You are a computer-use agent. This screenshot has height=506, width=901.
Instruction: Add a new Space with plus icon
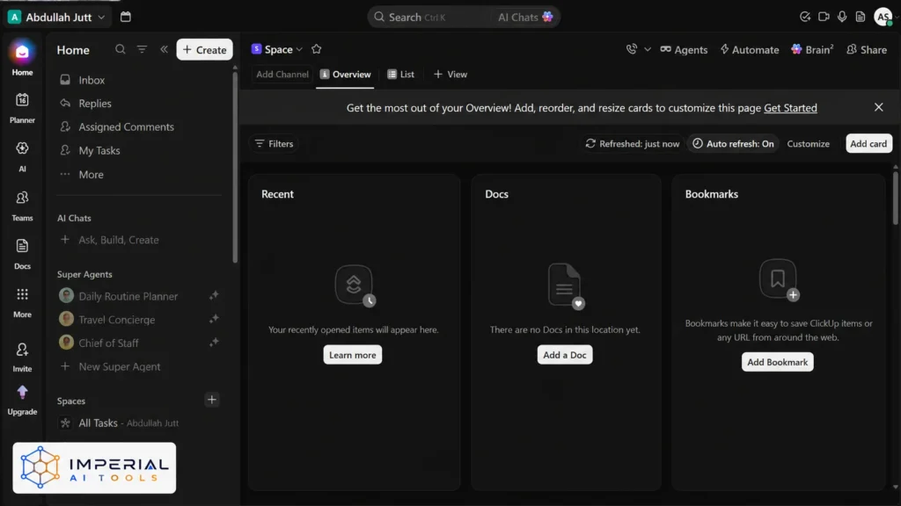coord(211,400)
